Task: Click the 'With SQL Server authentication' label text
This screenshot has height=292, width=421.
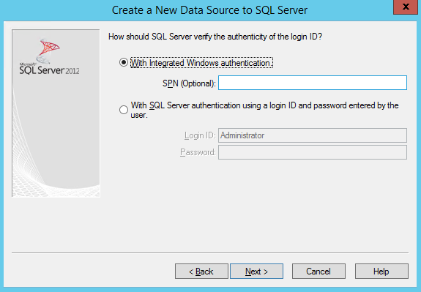Action: click(264, 110)
